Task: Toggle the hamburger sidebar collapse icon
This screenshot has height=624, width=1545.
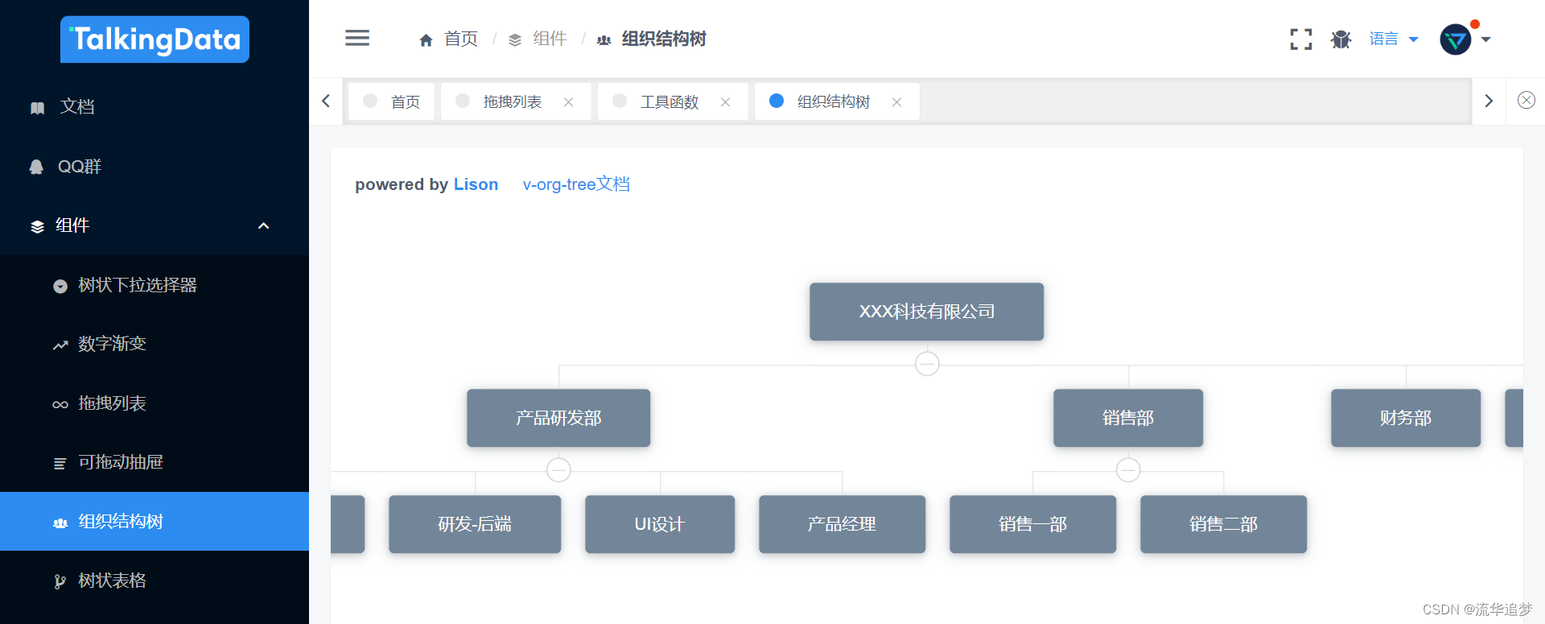Action: [357, 38]
